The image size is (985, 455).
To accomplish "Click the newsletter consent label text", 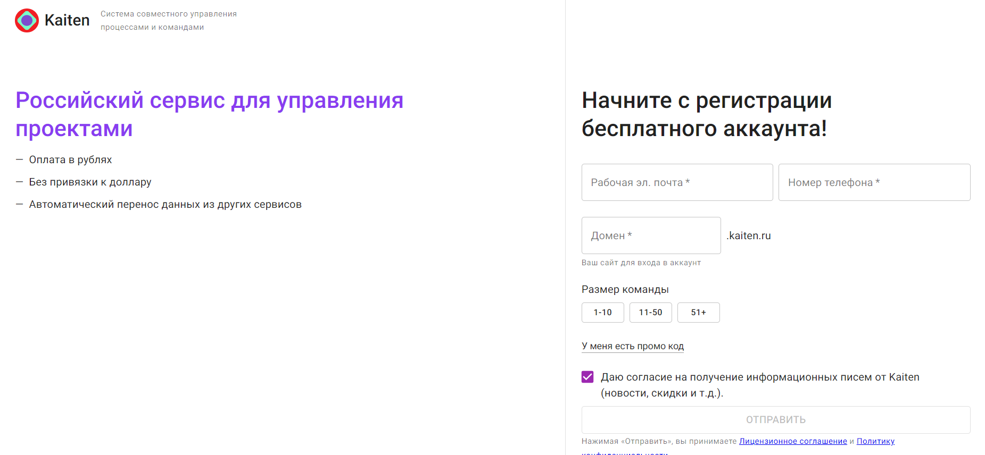I will [x=760, y=385].
